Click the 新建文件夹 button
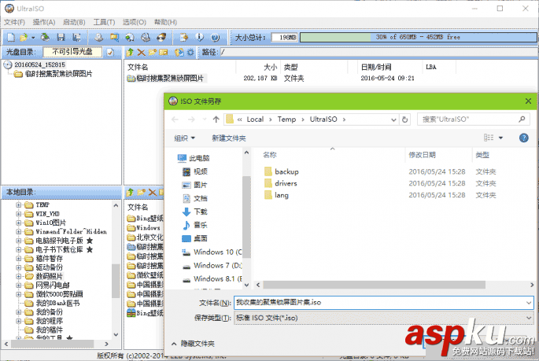539x361 pixels. [229, 138]
